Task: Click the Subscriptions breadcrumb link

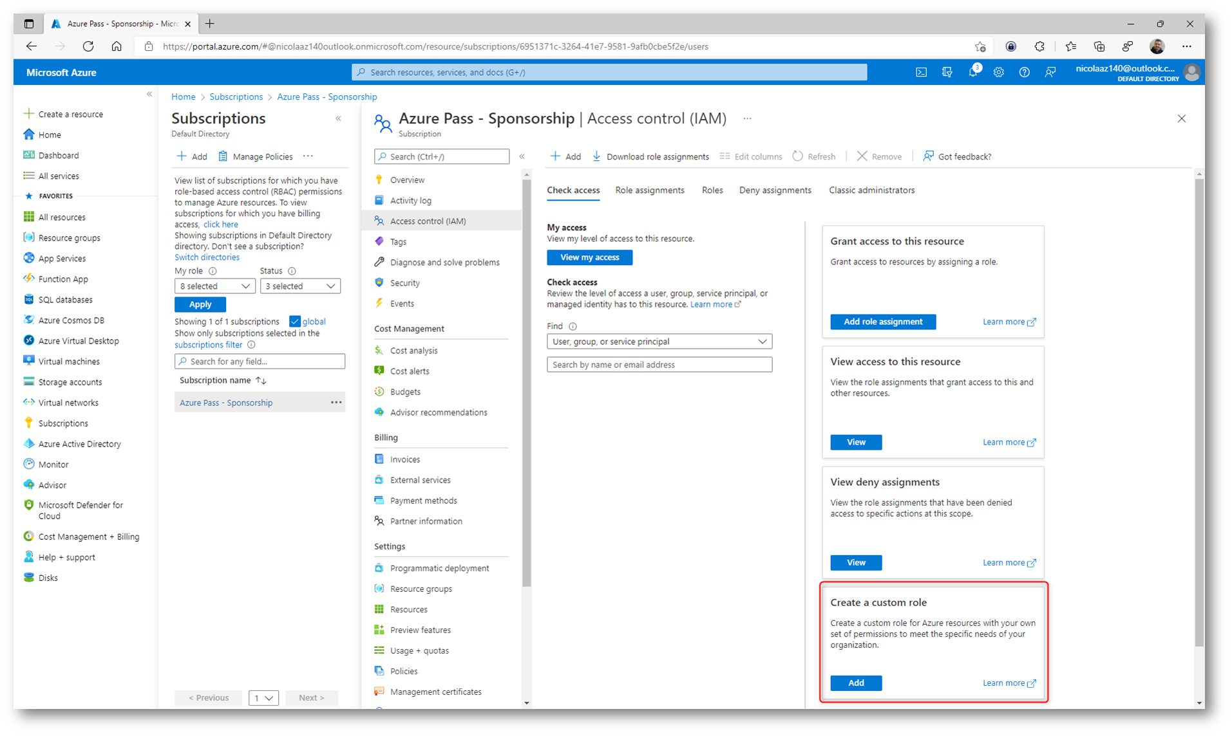Action: coord(236,97)
